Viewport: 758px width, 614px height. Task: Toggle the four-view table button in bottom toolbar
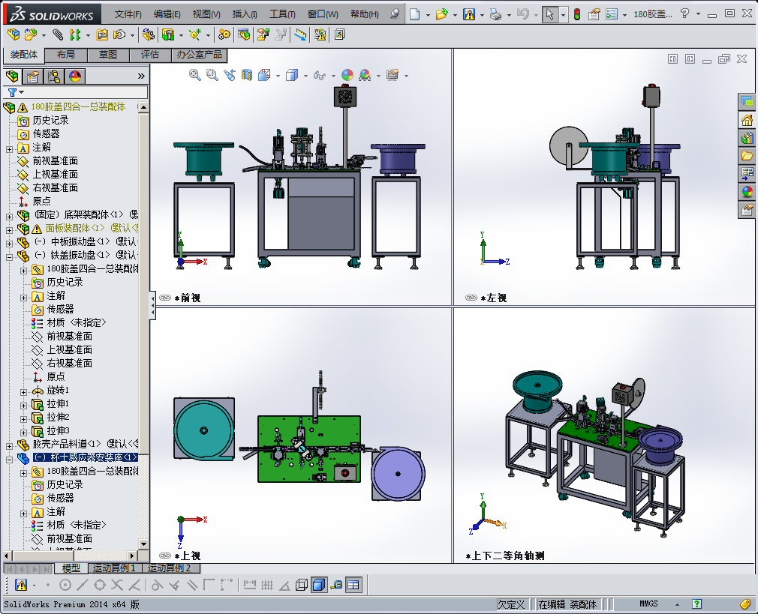point(353,585)
